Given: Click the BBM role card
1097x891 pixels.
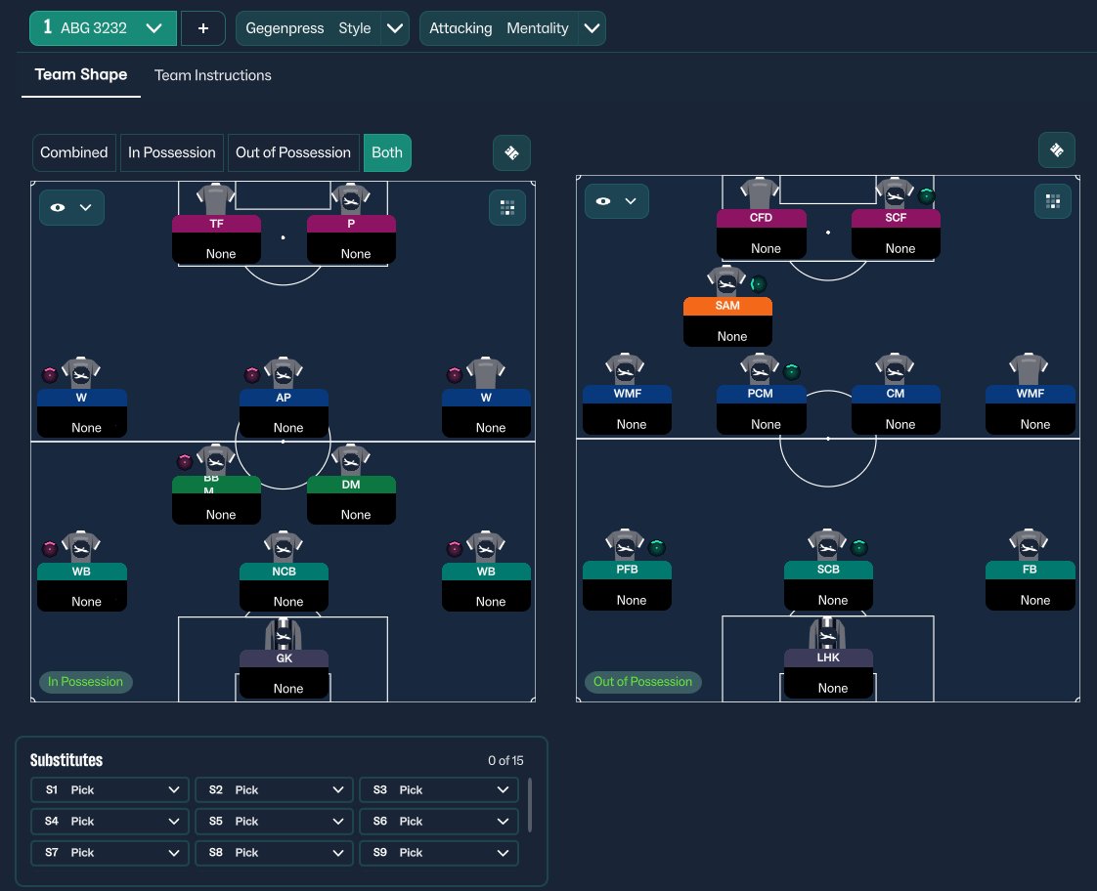Looking at the screenshot, I should tap(216, 499).
